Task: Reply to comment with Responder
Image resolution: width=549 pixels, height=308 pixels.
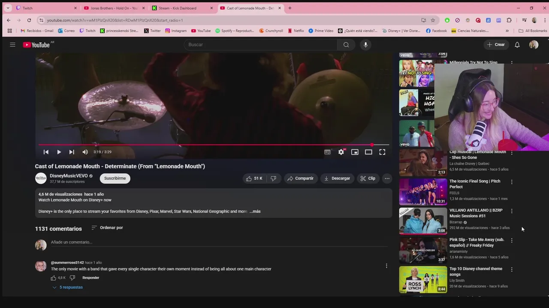Action: coord(90,278)
